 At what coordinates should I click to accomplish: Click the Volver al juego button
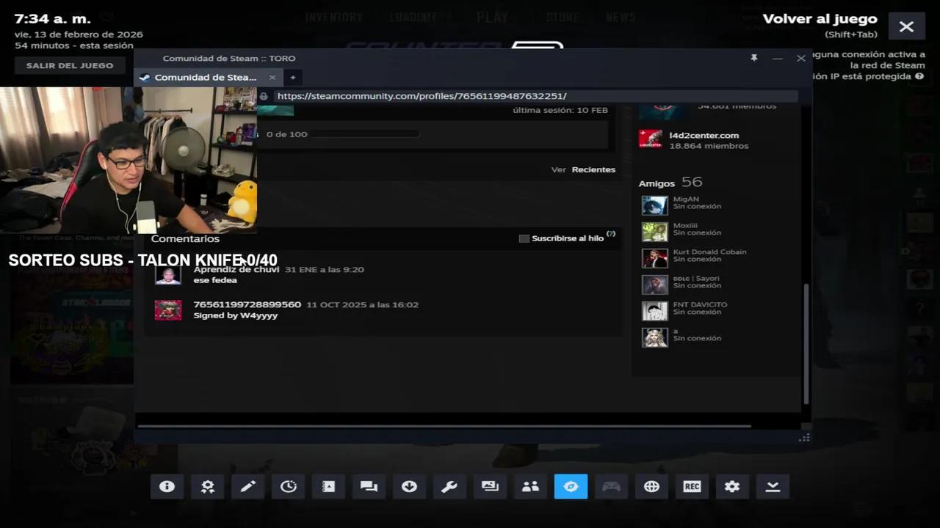click(x=820, y=19)
